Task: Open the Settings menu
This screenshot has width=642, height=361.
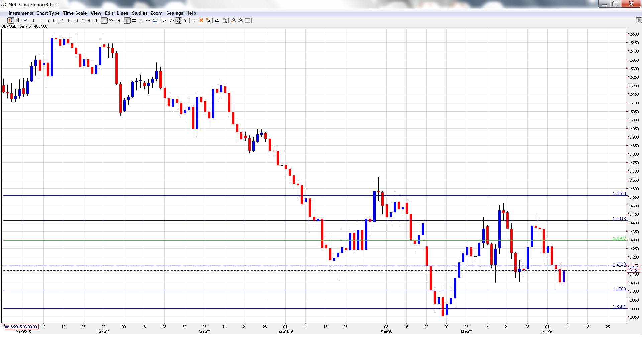Action: tap(174, 13)
